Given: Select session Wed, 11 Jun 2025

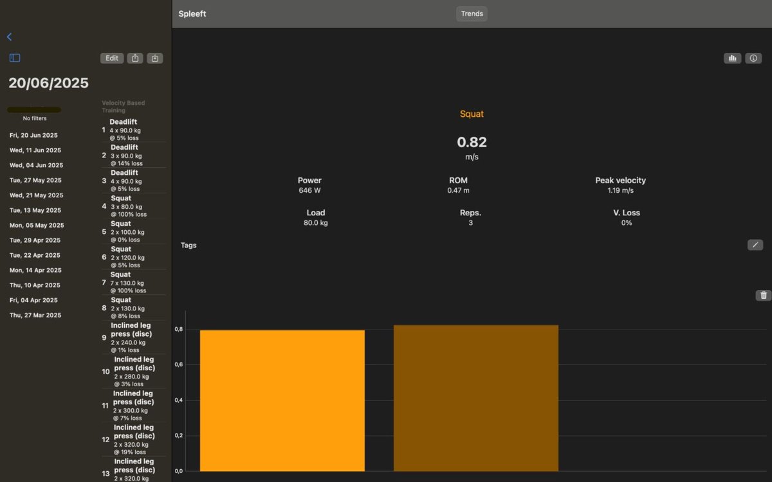Looking at the screenshot, I should tap(35, 150).
